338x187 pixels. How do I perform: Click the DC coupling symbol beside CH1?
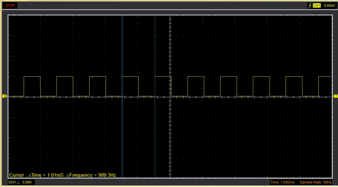18,182
